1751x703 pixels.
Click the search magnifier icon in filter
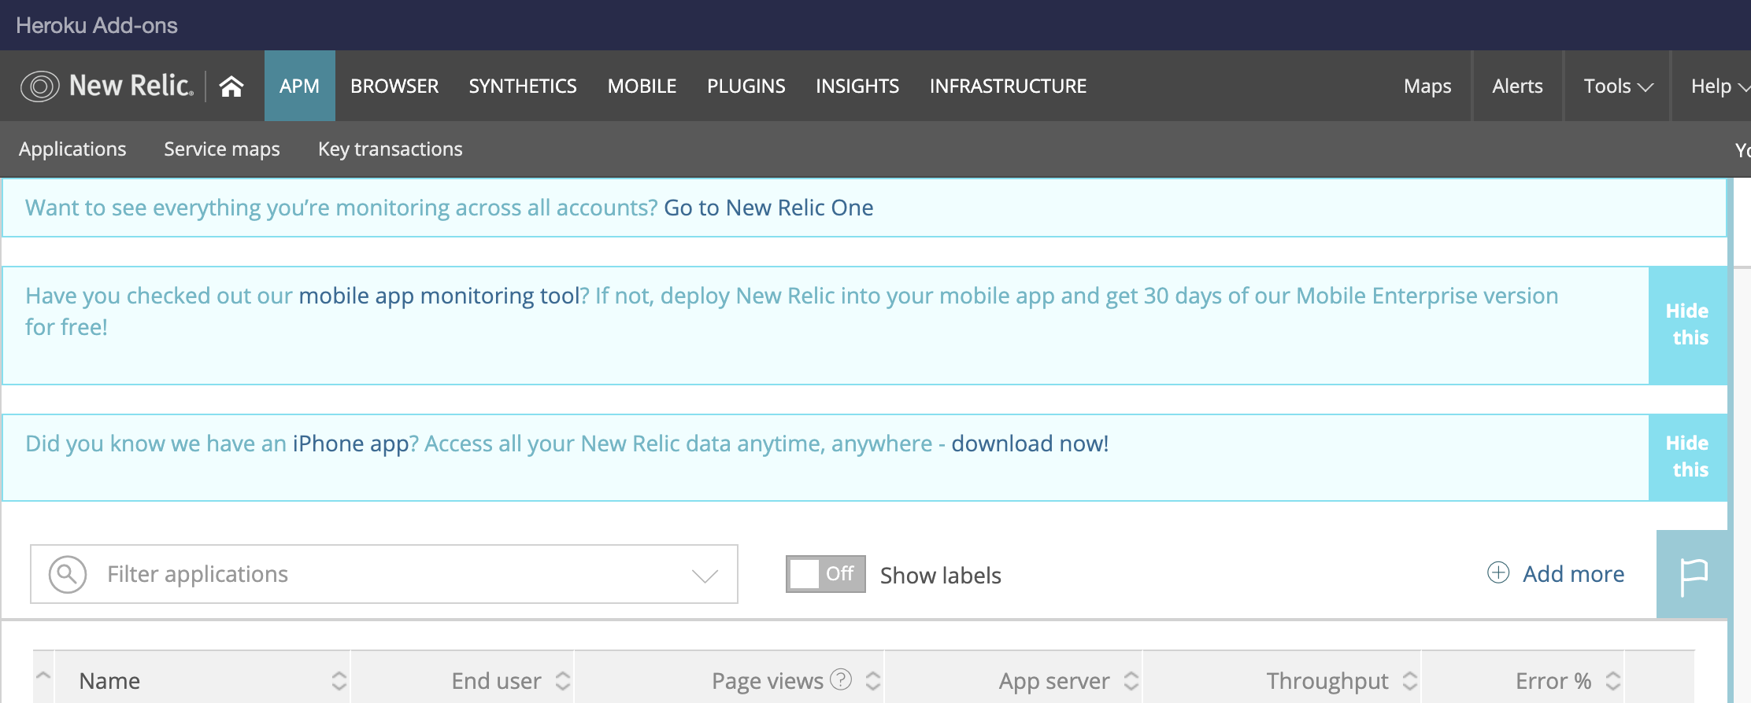[x=68, y=574]
